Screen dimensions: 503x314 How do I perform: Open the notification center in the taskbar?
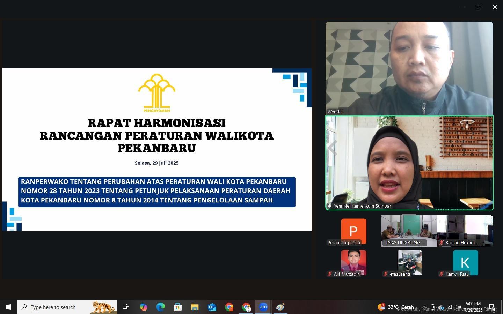point(491,307)
